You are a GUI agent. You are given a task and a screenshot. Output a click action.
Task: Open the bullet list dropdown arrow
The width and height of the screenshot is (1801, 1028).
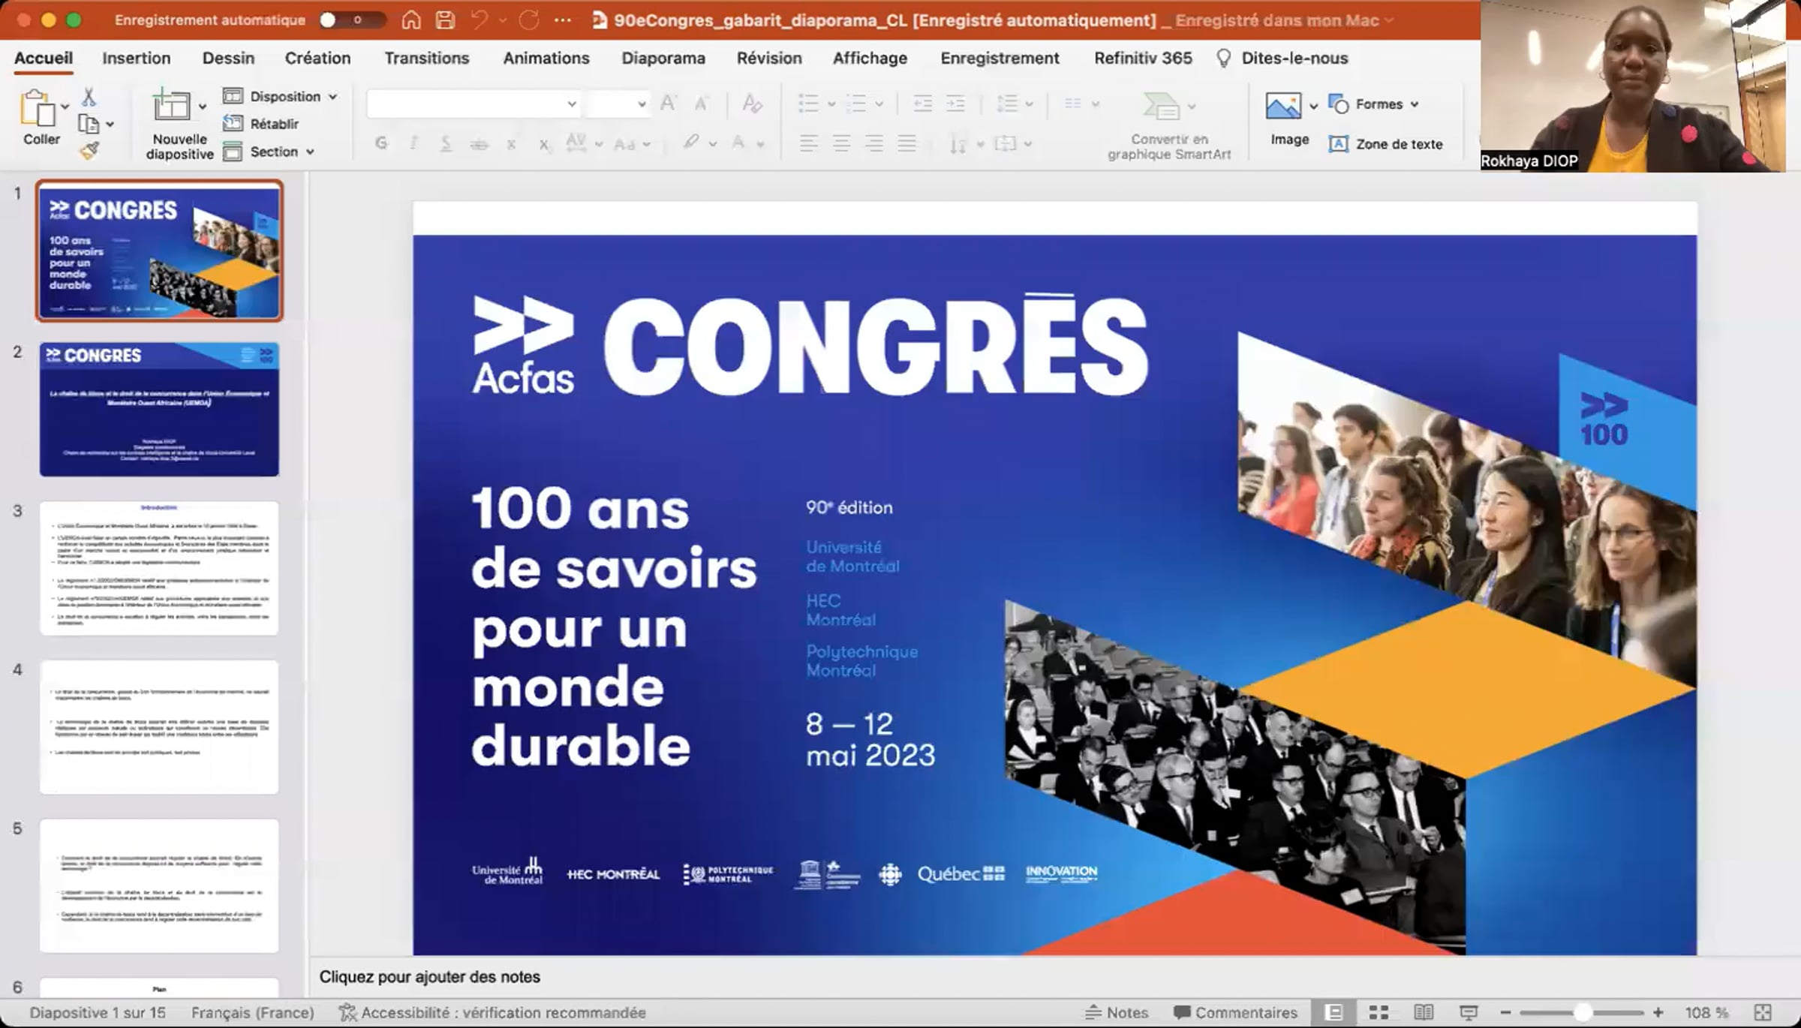coord(831,104)
